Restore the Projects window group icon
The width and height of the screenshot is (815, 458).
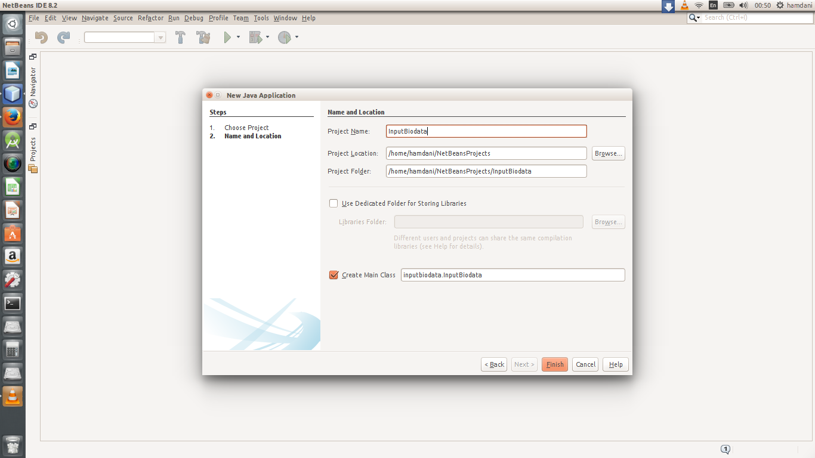[x=33, y=126]
